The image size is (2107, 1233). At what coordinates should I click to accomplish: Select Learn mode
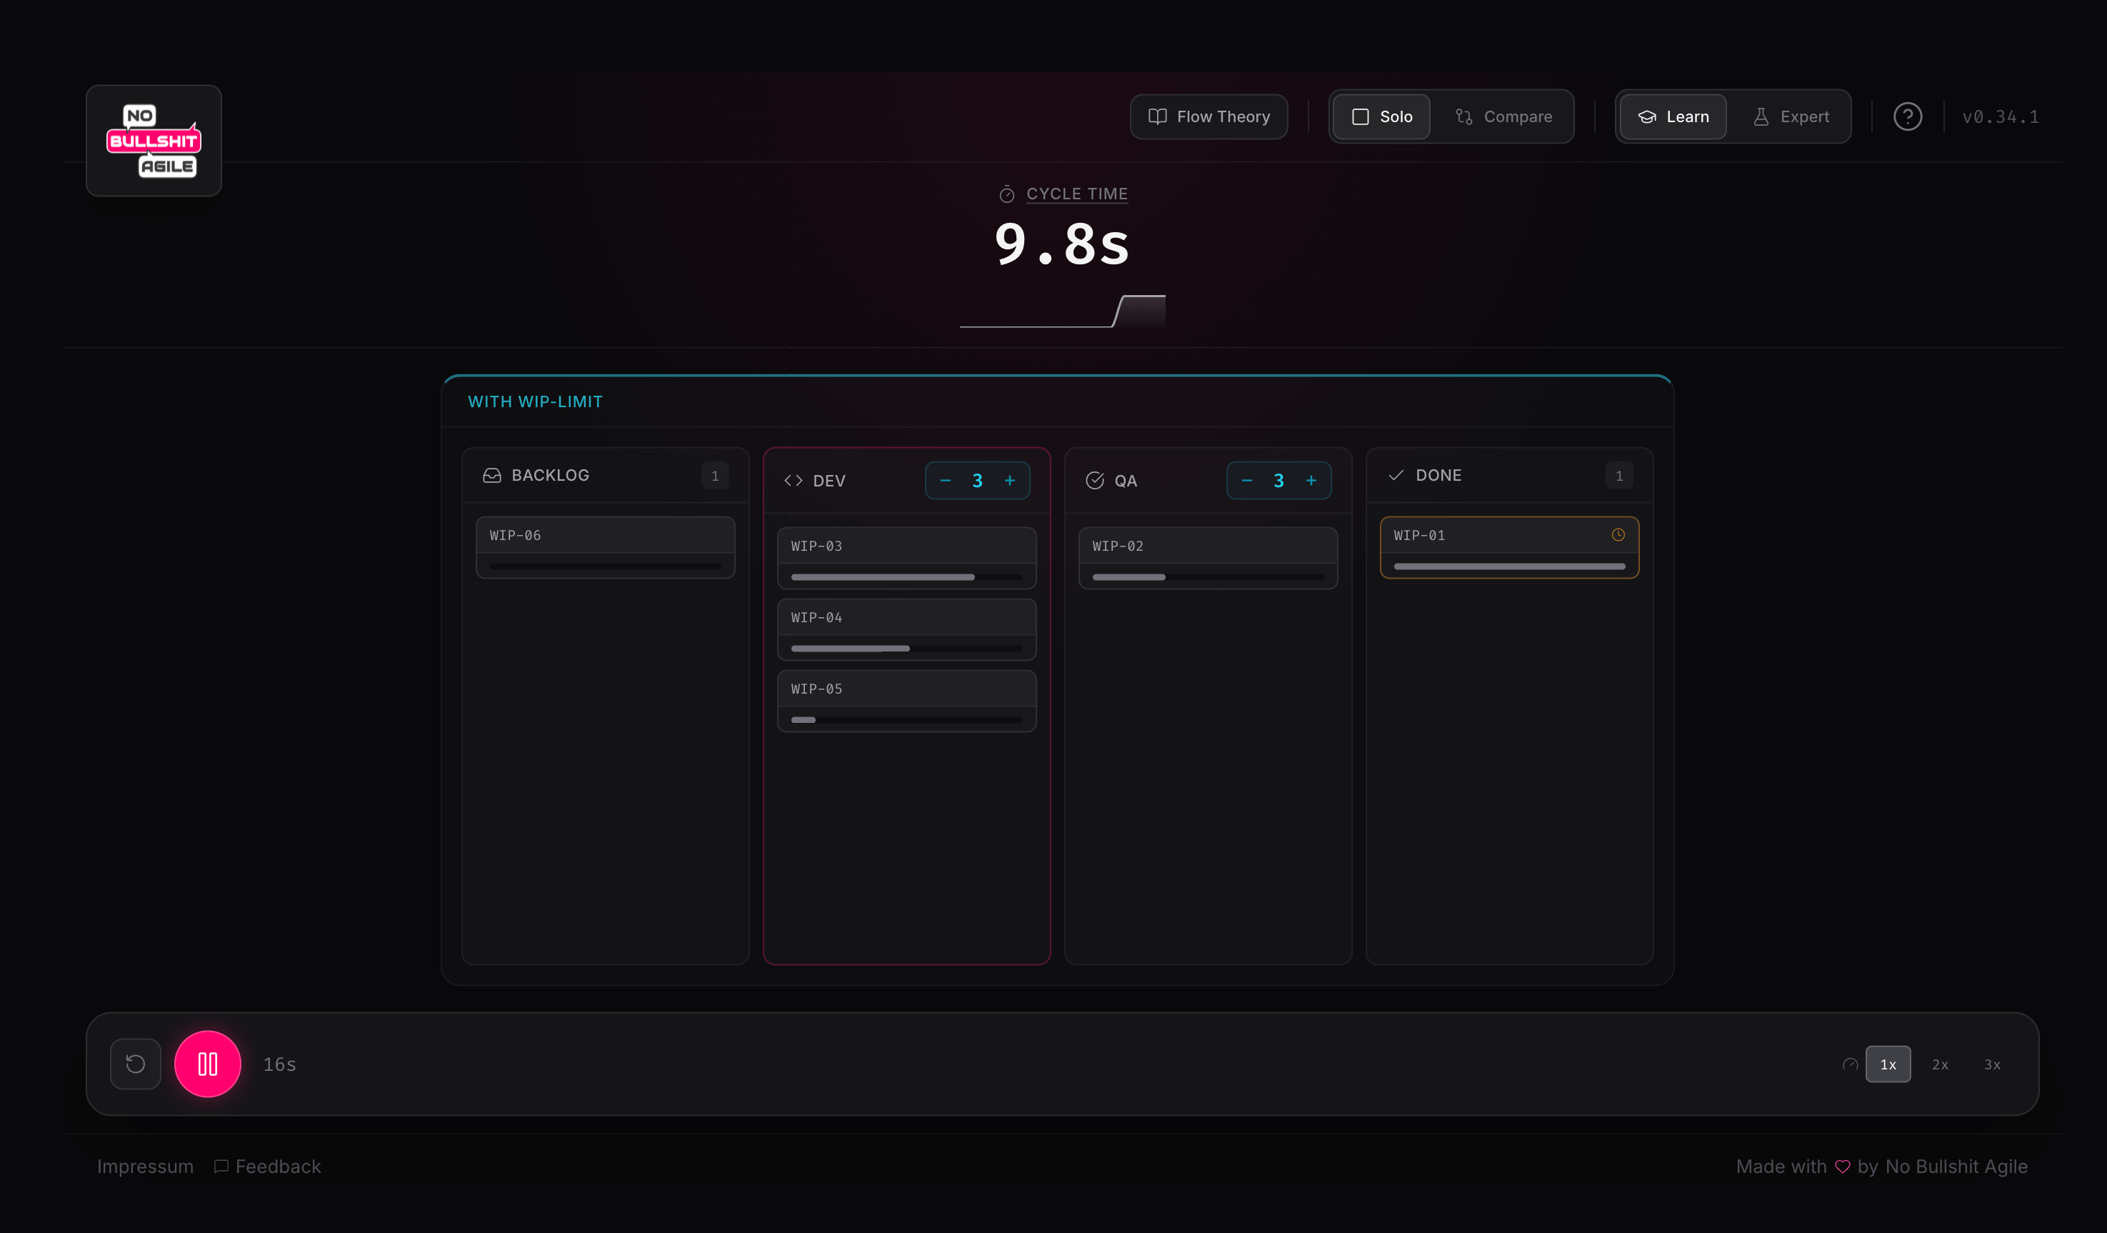(x=1672, y=117)
